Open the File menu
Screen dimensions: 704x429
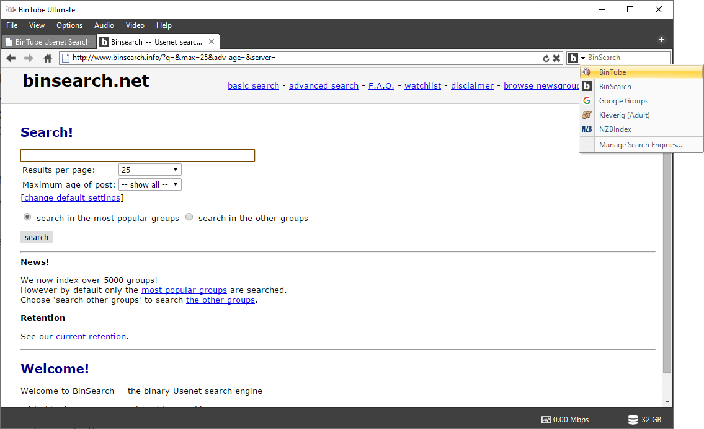(x=12, y=25)
